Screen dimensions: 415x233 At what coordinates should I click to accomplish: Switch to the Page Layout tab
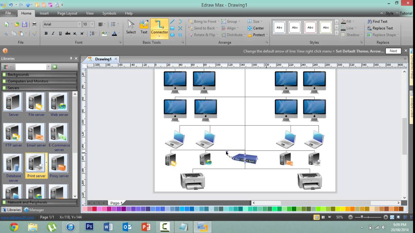(x=67, y=13)
